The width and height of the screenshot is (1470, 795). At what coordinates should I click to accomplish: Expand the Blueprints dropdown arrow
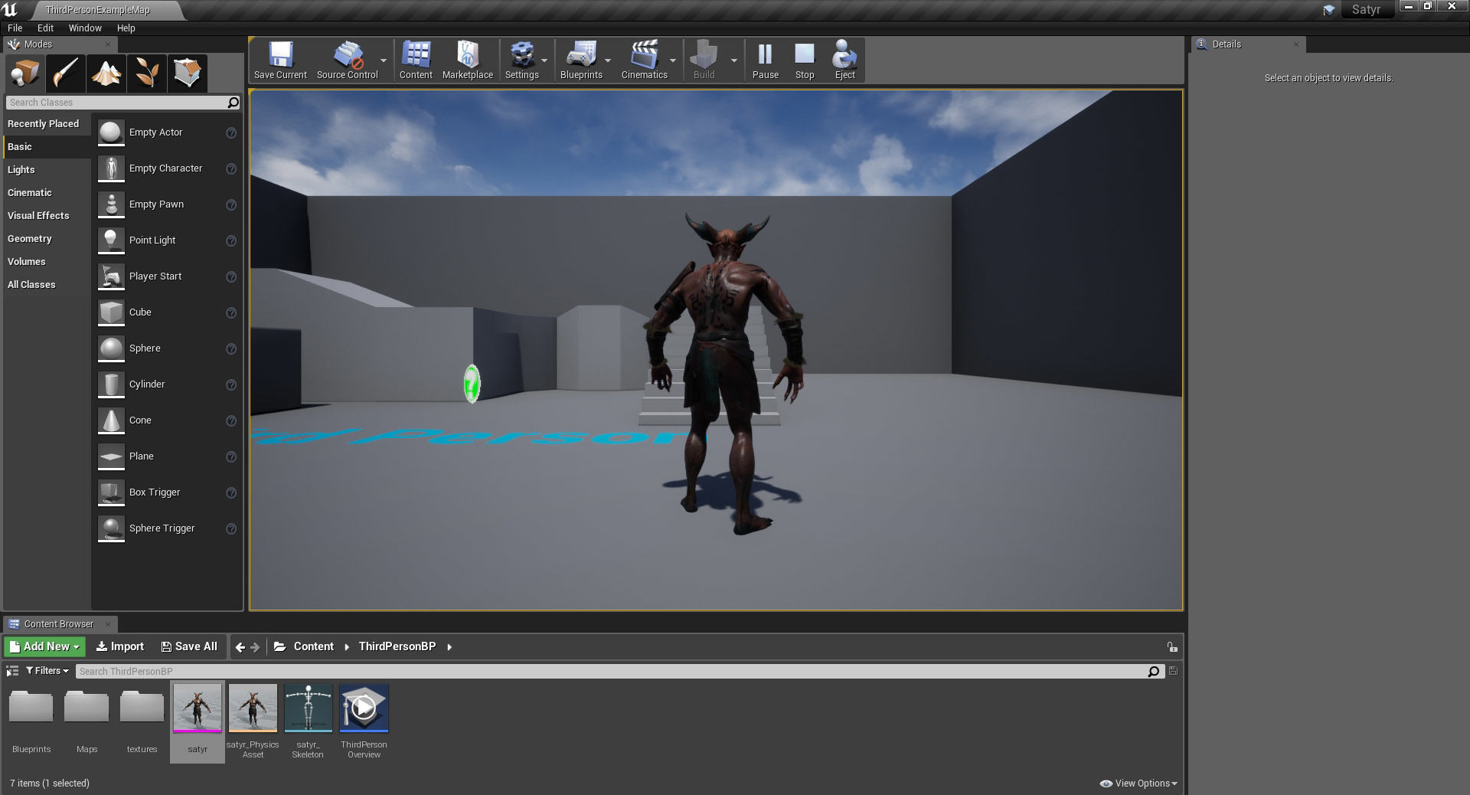pos(608,61)
